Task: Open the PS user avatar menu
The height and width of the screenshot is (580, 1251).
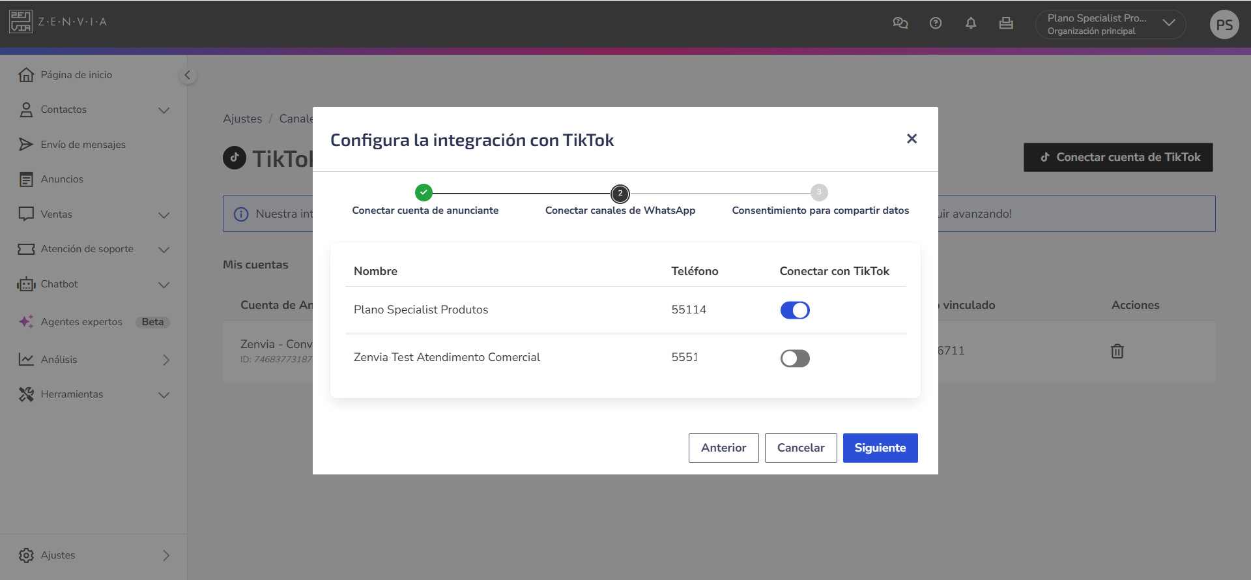Action: [1224, 25]
